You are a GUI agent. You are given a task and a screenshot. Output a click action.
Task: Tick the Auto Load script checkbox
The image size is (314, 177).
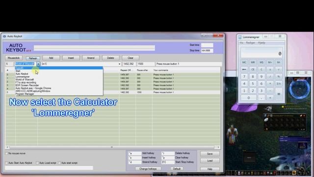37,163
